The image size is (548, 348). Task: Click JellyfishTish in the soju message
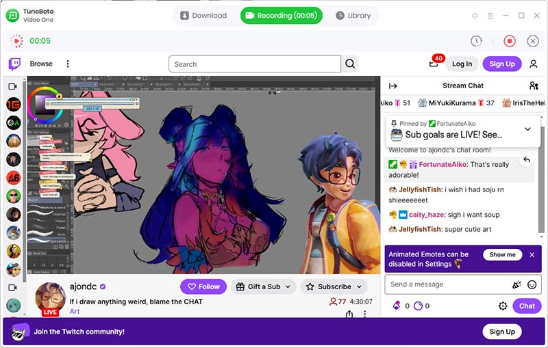tap(420, 189)
